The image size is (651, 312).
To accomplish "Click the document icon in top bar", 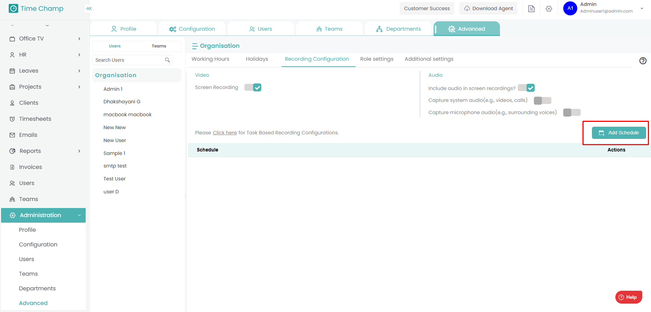I will 531,9.
